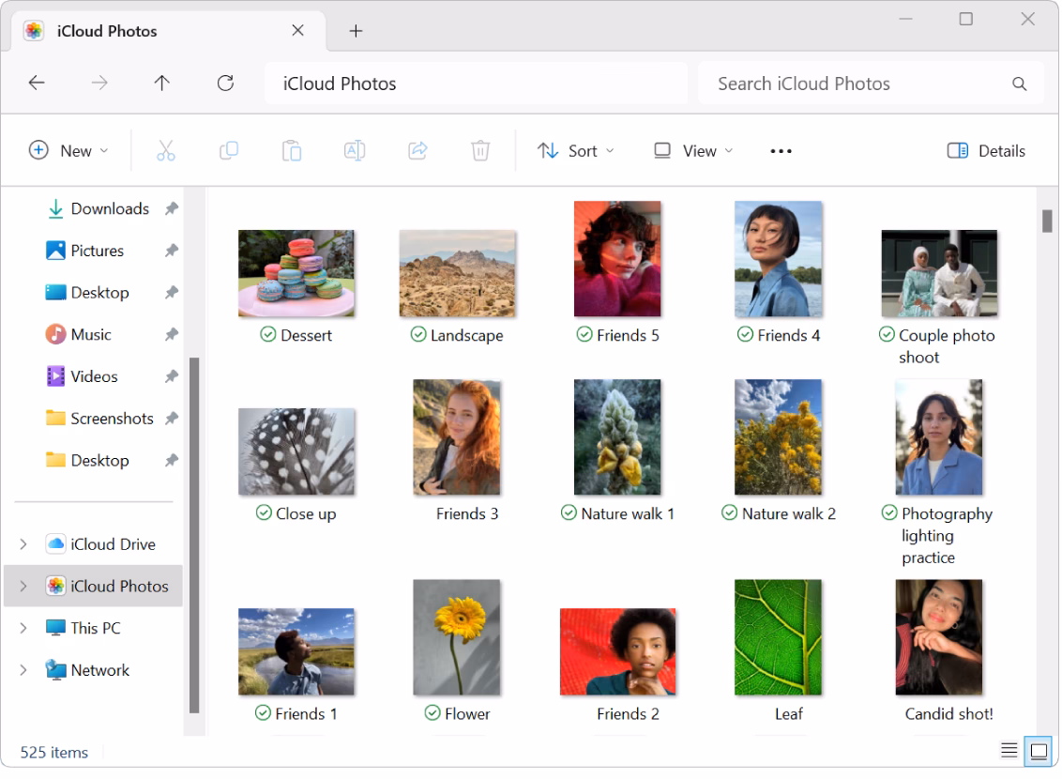The height and width of the screenshot is (779, 1062).
Task: Go up to the parent folder
Action: click(x=161, y=83)
